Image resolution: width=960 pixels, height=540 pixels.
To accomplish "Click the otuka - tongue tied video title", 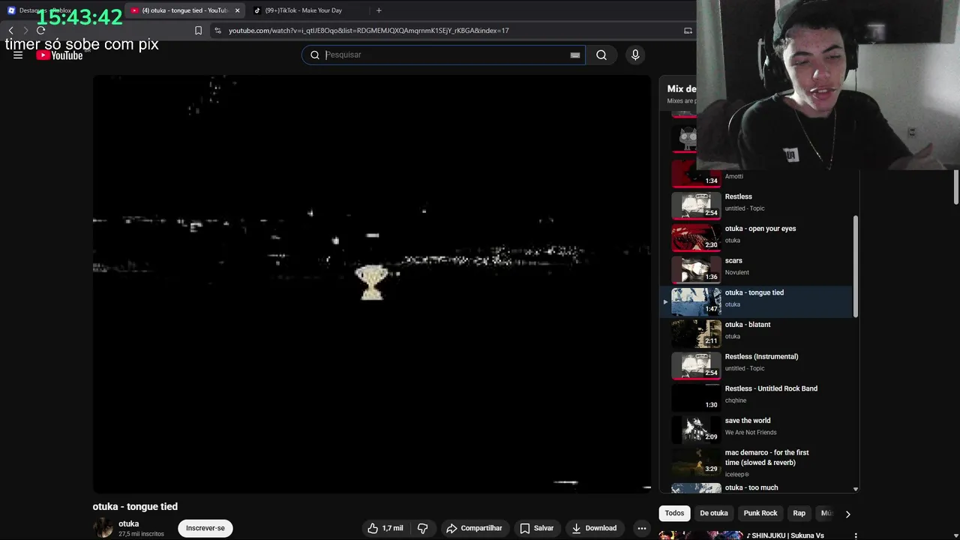I will [x=135, y=506].
